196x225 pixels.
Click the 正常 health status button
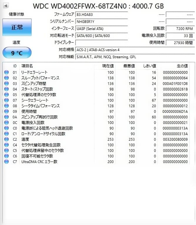point(17,27)
